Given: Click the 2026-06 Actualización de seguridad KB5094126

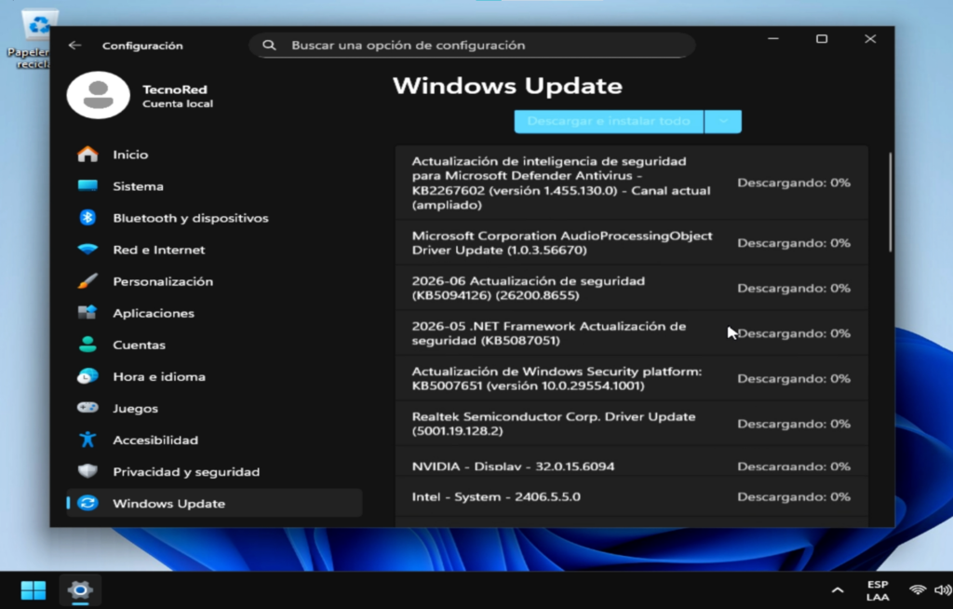Looking at the screenshot, I should click(x=632, y=288).
